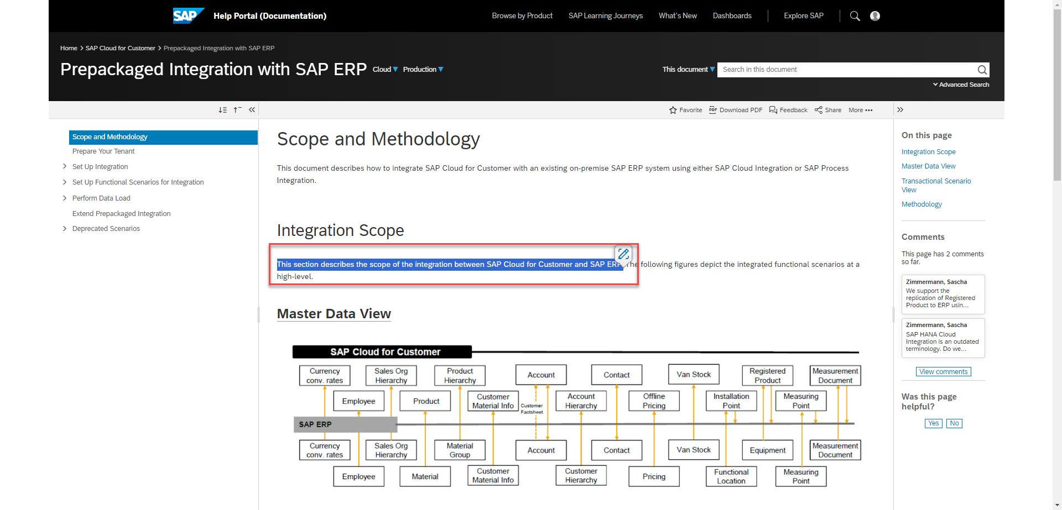This screenshot has height=510, width=1062.
Task: Open the This document scope dropdown
Action: coord(689,70)
